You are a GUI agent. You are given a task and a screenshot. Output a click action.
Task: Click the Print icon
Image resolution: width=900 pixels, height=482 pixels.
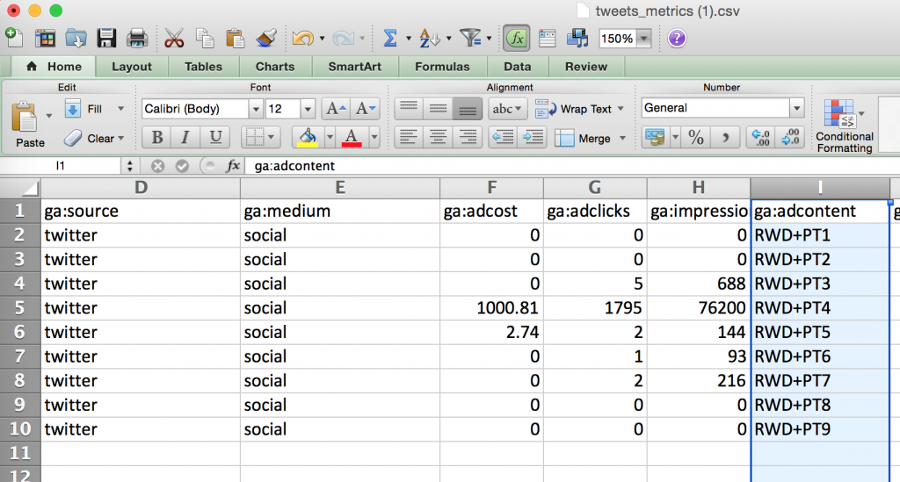[x=137, y=39]
